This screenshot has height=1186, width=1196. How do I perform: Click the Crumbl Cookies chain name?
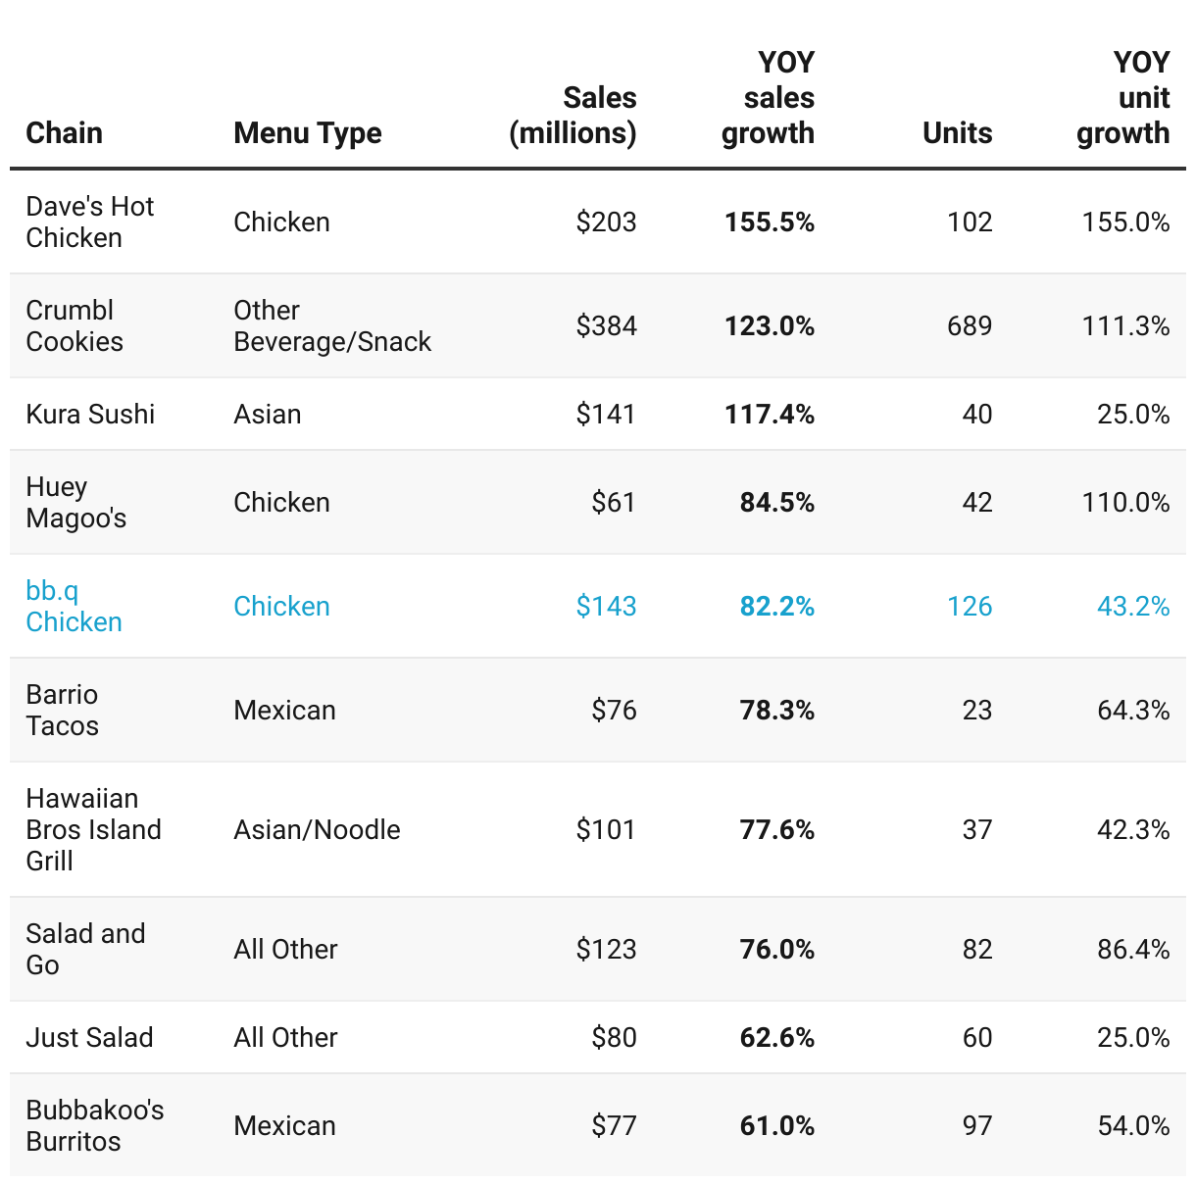(75, 325)
